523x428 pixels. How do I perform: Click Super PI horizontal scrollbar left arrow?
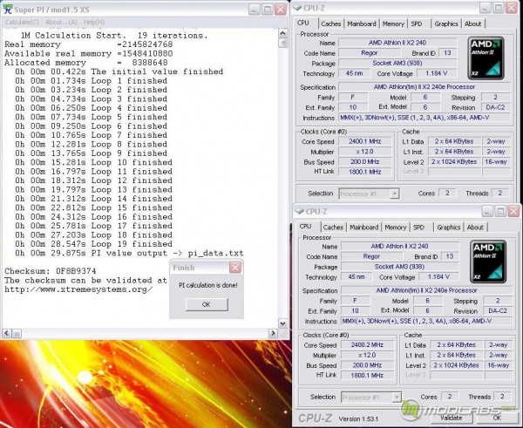(x=7, y=333)
